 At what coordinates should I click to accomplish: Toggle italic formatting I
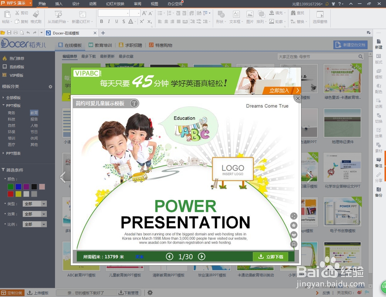[x=109, y=21]
